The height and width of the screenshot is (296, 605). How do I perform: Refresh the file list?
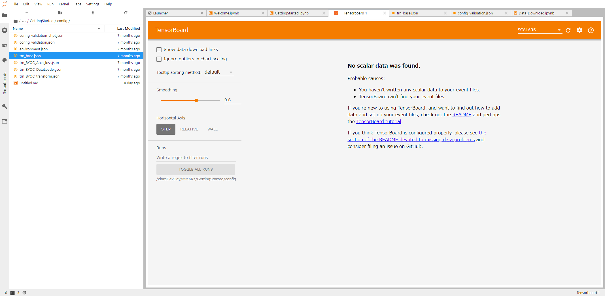tap(126, 13)
